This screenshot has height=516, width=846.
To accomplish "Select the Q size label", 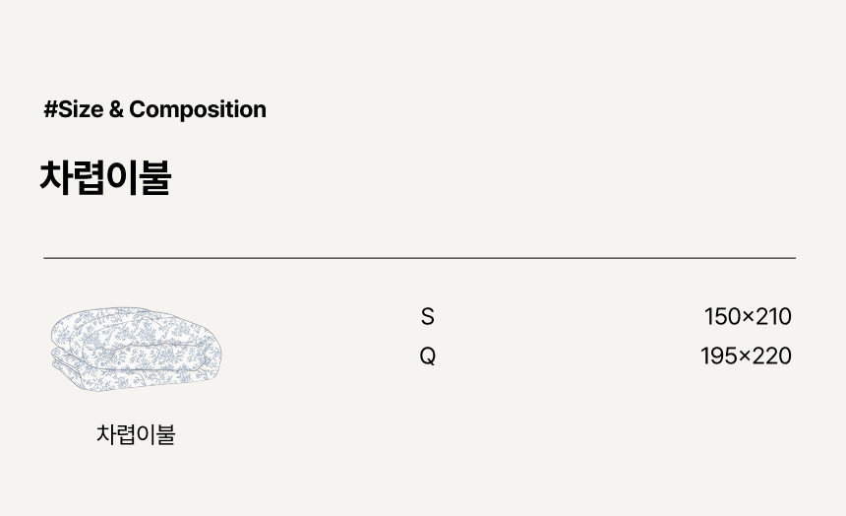I will 427,356.
